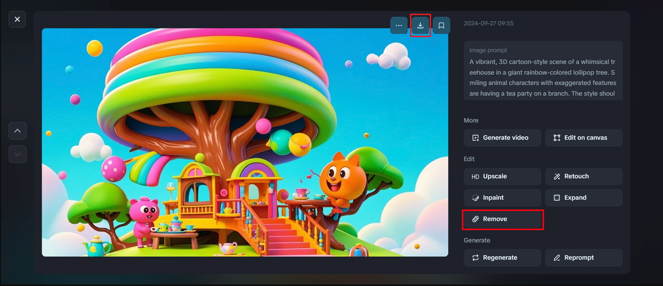Choose the Remove eraser option
Viewport: 663px width, 286px height.
pyautogui.click(x=502, y=219)
